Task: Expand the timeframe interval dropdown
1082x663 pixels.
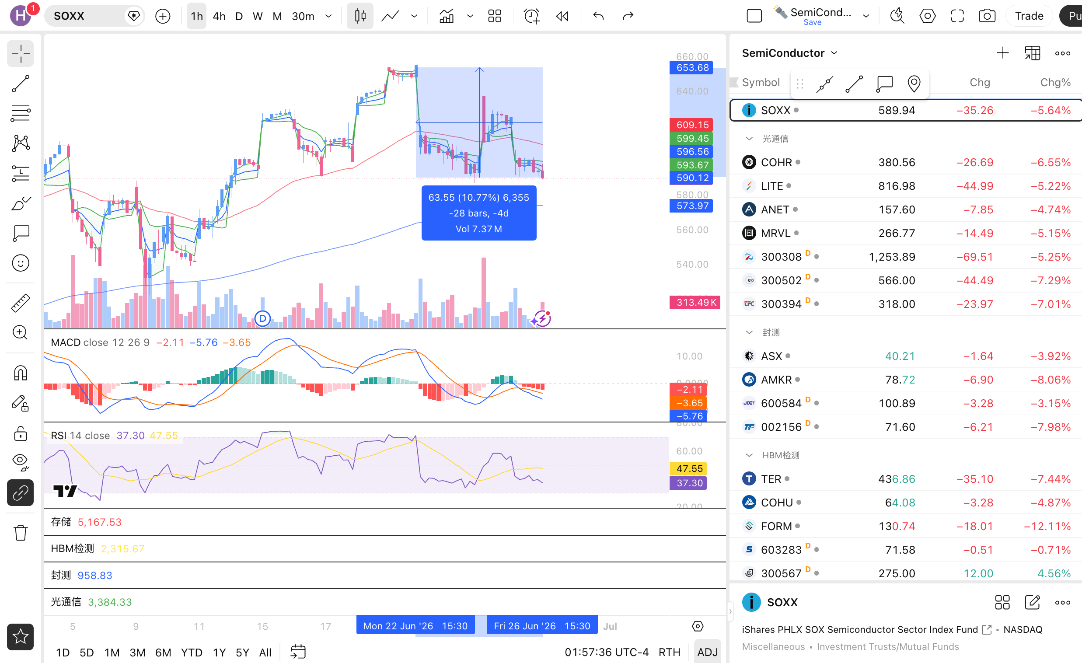Action: [328, 16]
